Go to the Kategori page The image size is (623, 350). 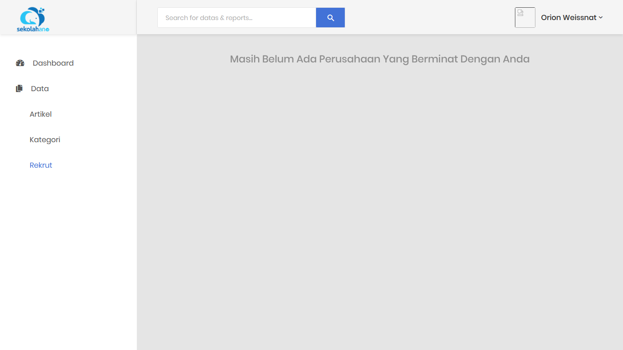click(x=45, y=140)
